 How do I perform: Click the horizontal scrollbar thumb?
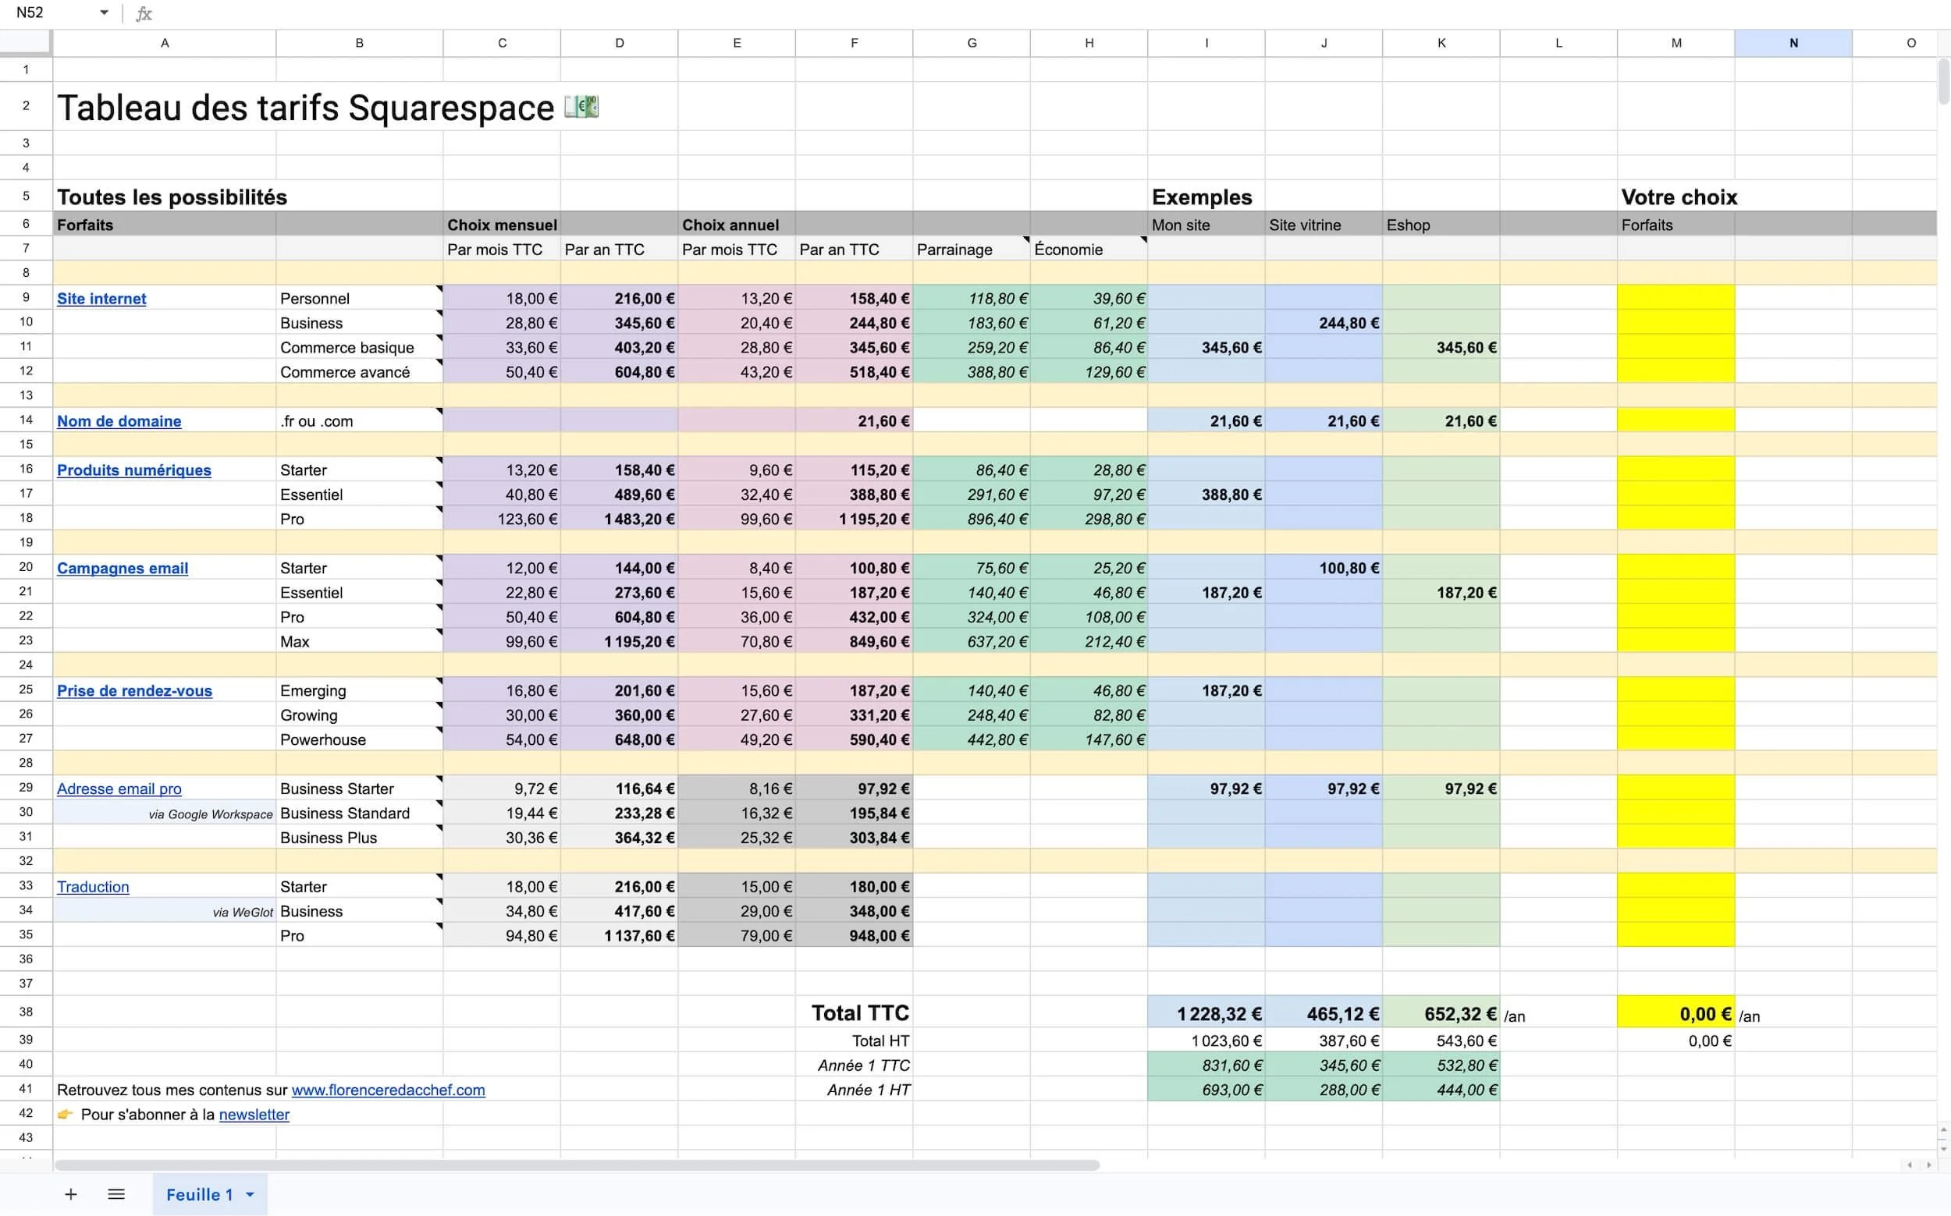[576, 1165]
